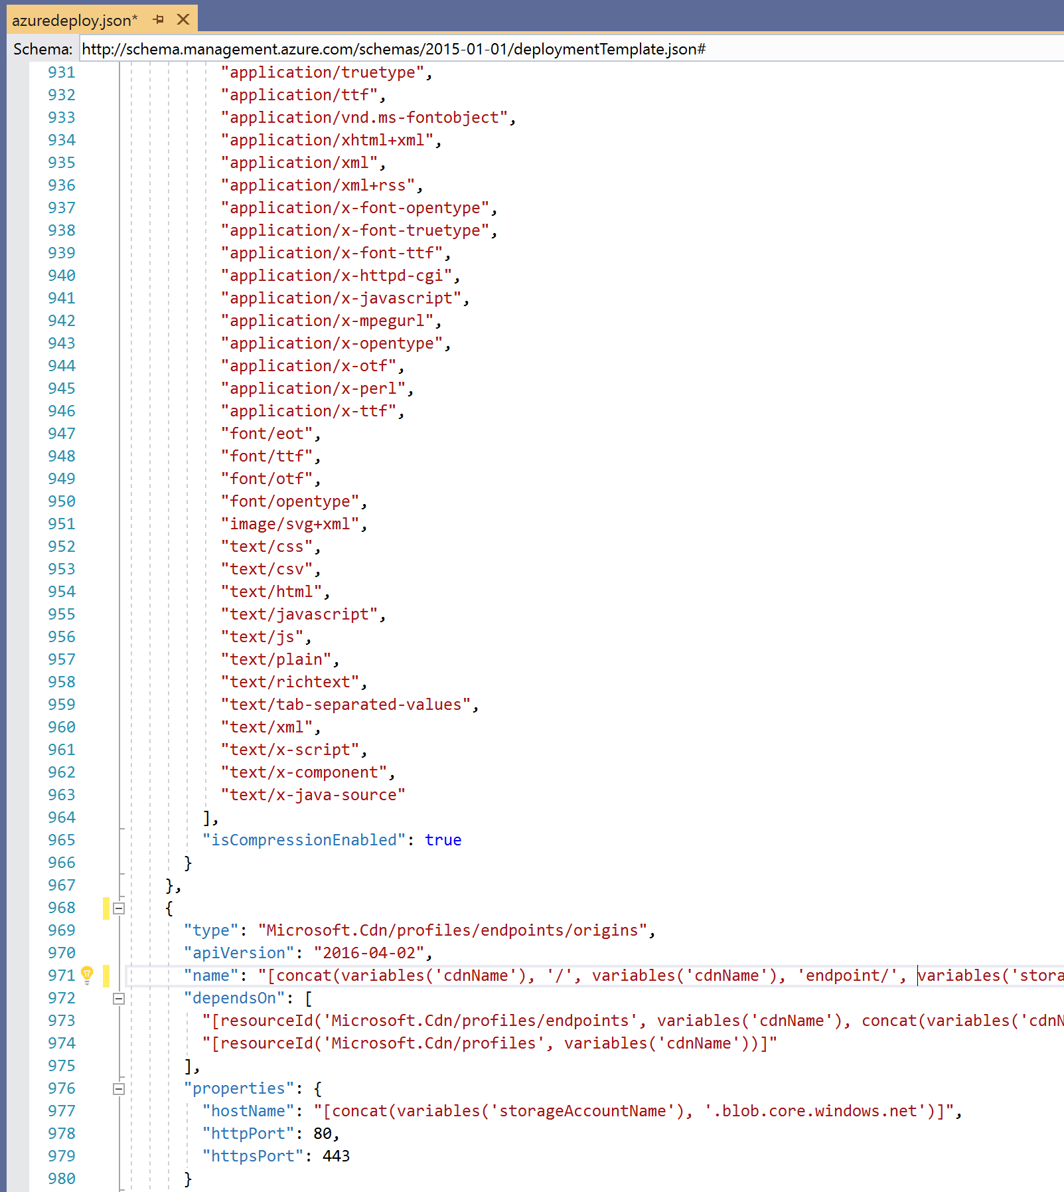This screenshot has height=1192, width=1064.
Task: Select the azuredeploy.json document tab
Action: [74, 21]
